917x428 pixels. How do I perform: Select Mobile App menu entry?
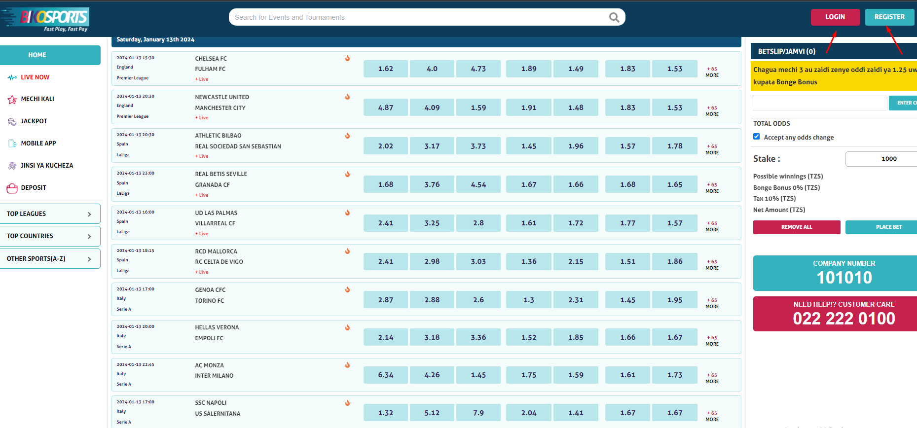tap(38, 143)
